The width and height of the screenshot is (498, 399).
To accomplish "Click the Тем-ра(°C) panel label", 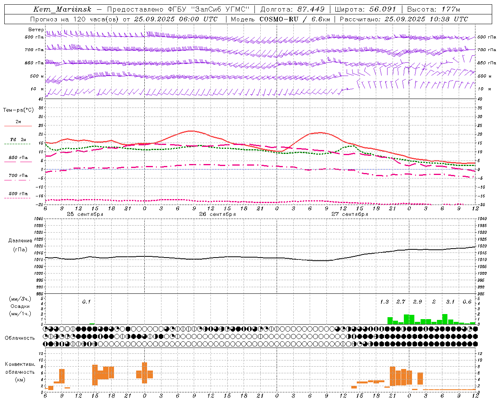I will click(x=18, y=110).
